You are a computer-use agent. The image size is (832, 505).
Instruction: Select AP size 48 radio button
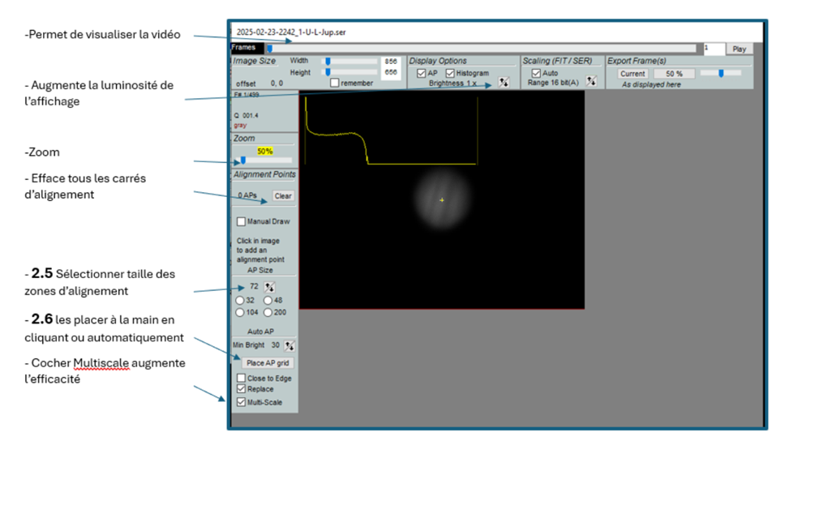tap(268, 300)
